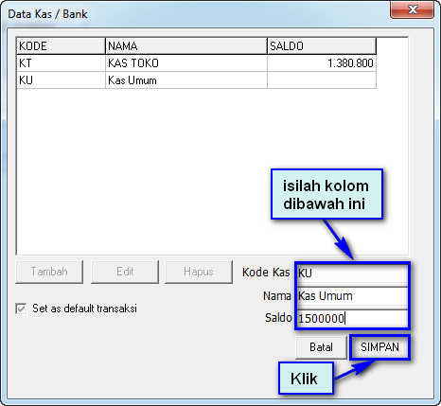The image size is (441, 406).
Task: Sort by the NAMA column header
Action: click(x=186, y=46)
